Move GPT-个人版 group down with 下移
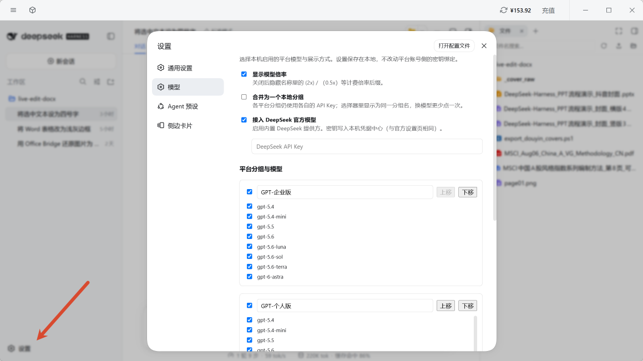Viewport: 643px width, 361px height. [x=468, y=306]
